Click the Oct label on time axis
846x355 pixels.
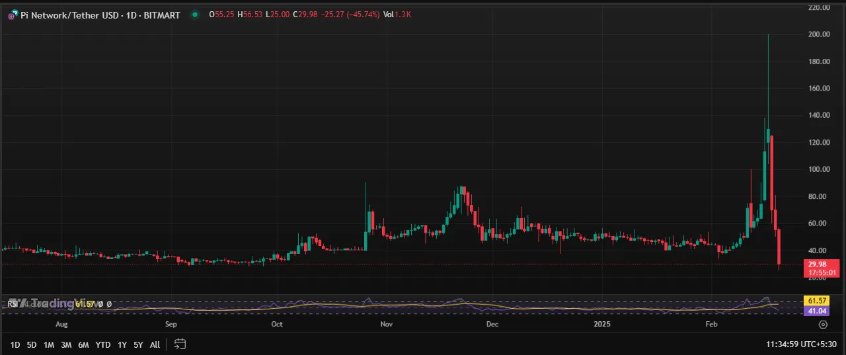277,325
